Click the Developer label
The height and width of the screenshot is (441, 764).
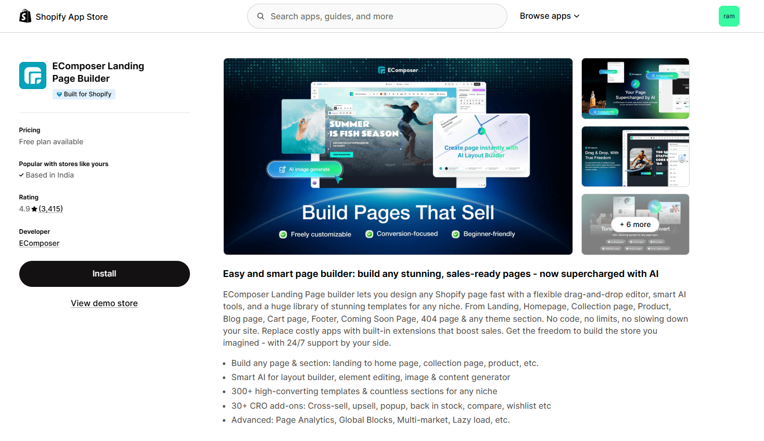click(34, 232)
